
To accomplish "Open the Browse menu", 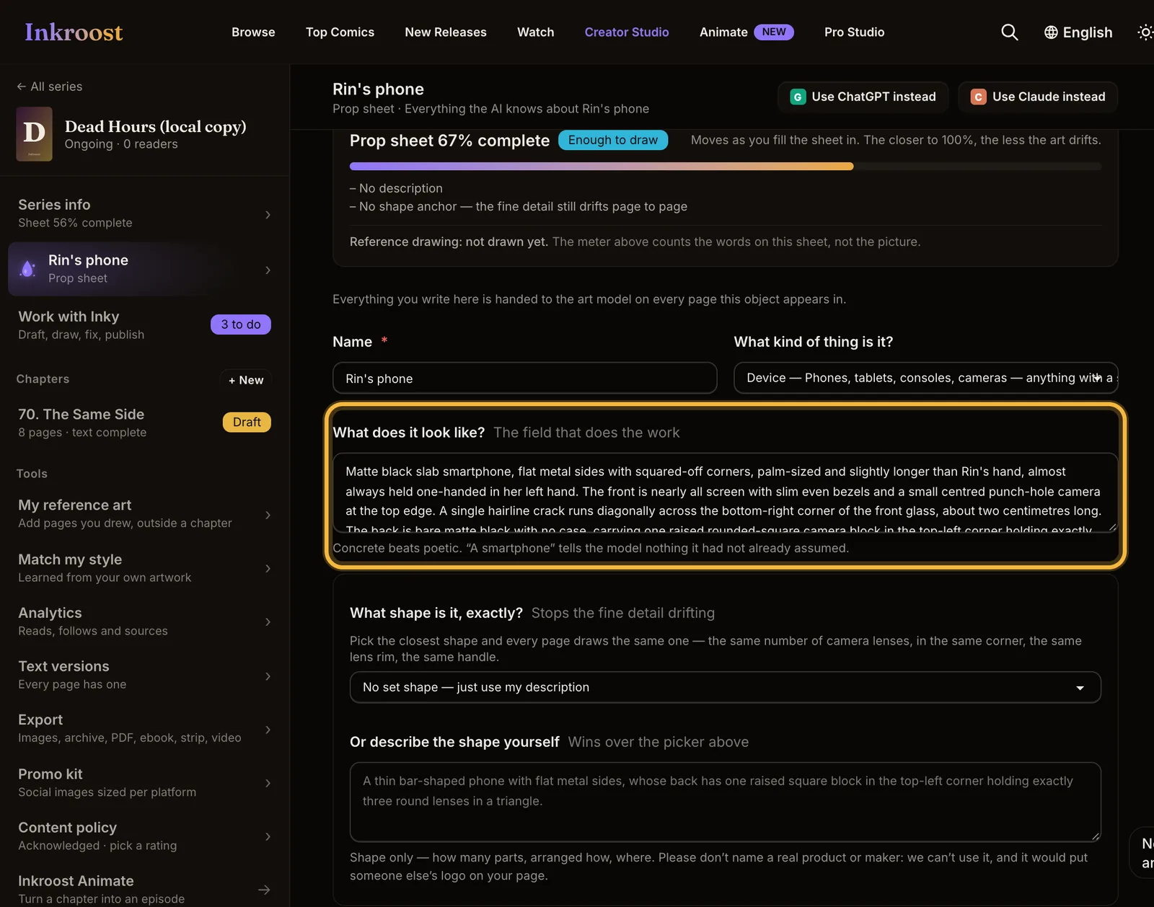I will pos(253,32).
